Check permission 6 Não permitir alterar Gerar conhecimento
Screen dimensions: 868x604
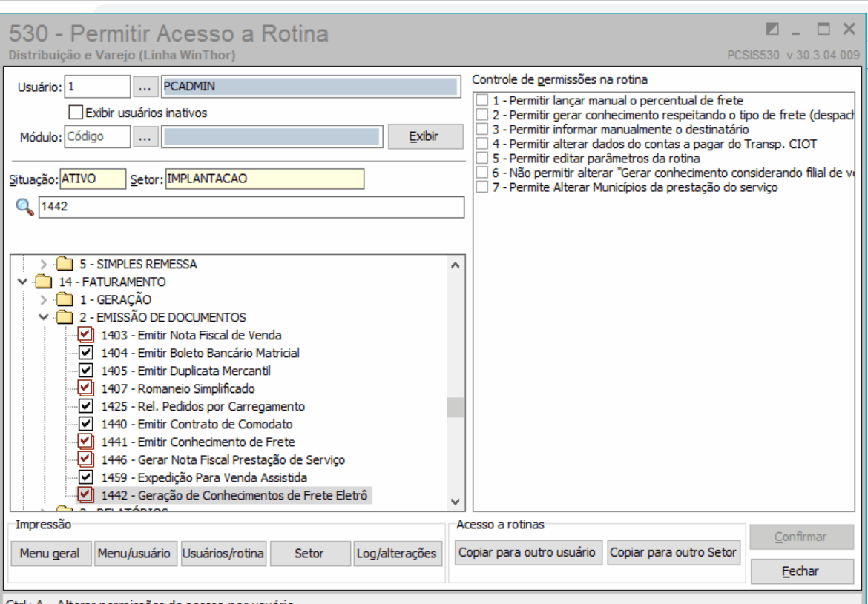[x=482, y=172]
